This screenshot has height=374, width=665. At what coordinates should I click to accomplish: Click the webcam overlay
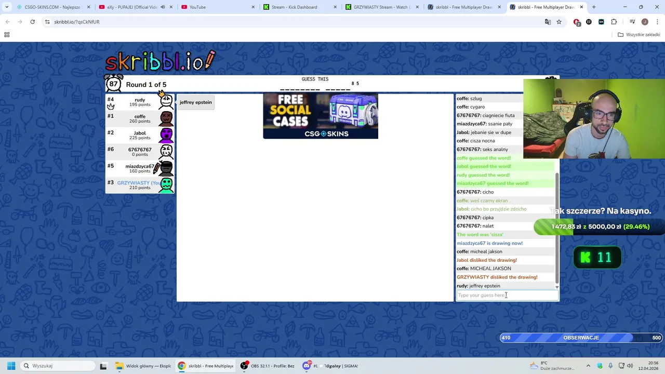[x=594, y=118]
